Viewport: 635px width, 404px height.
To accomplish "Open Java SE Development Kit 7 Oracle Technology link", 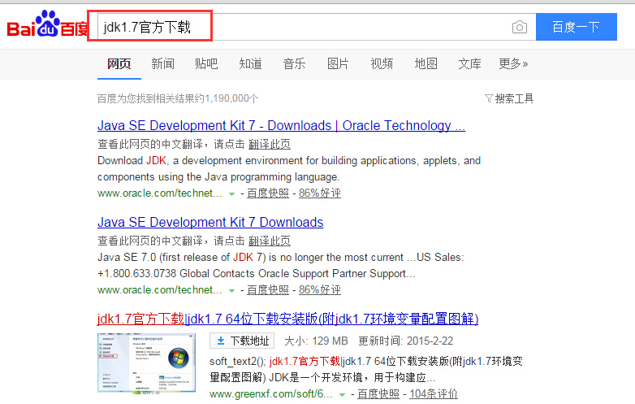I will pos(281,126).
